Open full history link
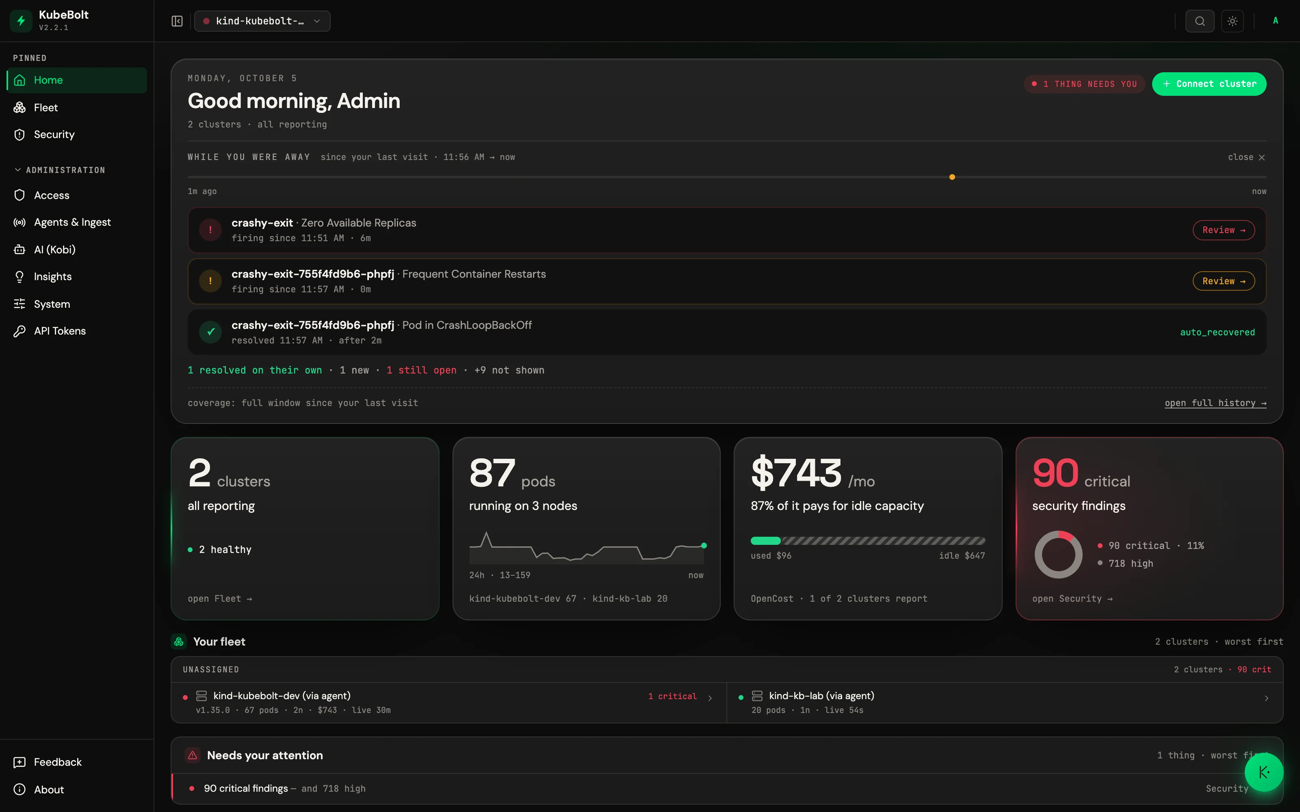Viewport: 1300px width, 812px height. [1215, 403]
